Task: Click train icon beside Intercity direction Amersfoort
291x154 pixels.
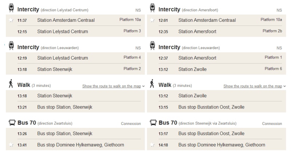Action: click(x=152, y=8)
